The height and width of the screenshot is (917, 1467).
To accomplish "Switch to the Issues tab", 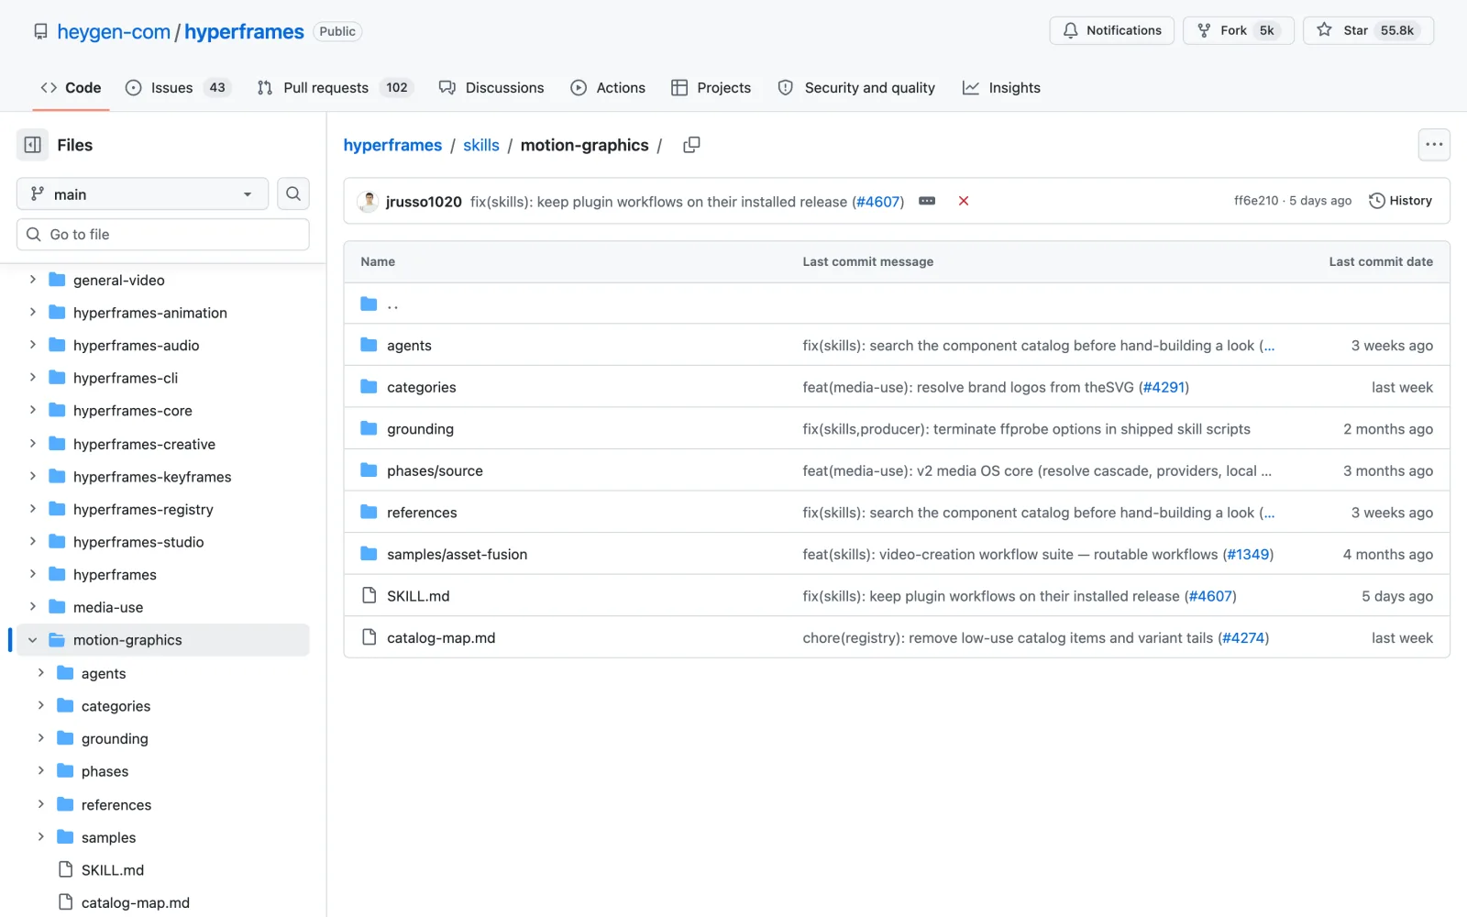I will pos(178,88).
